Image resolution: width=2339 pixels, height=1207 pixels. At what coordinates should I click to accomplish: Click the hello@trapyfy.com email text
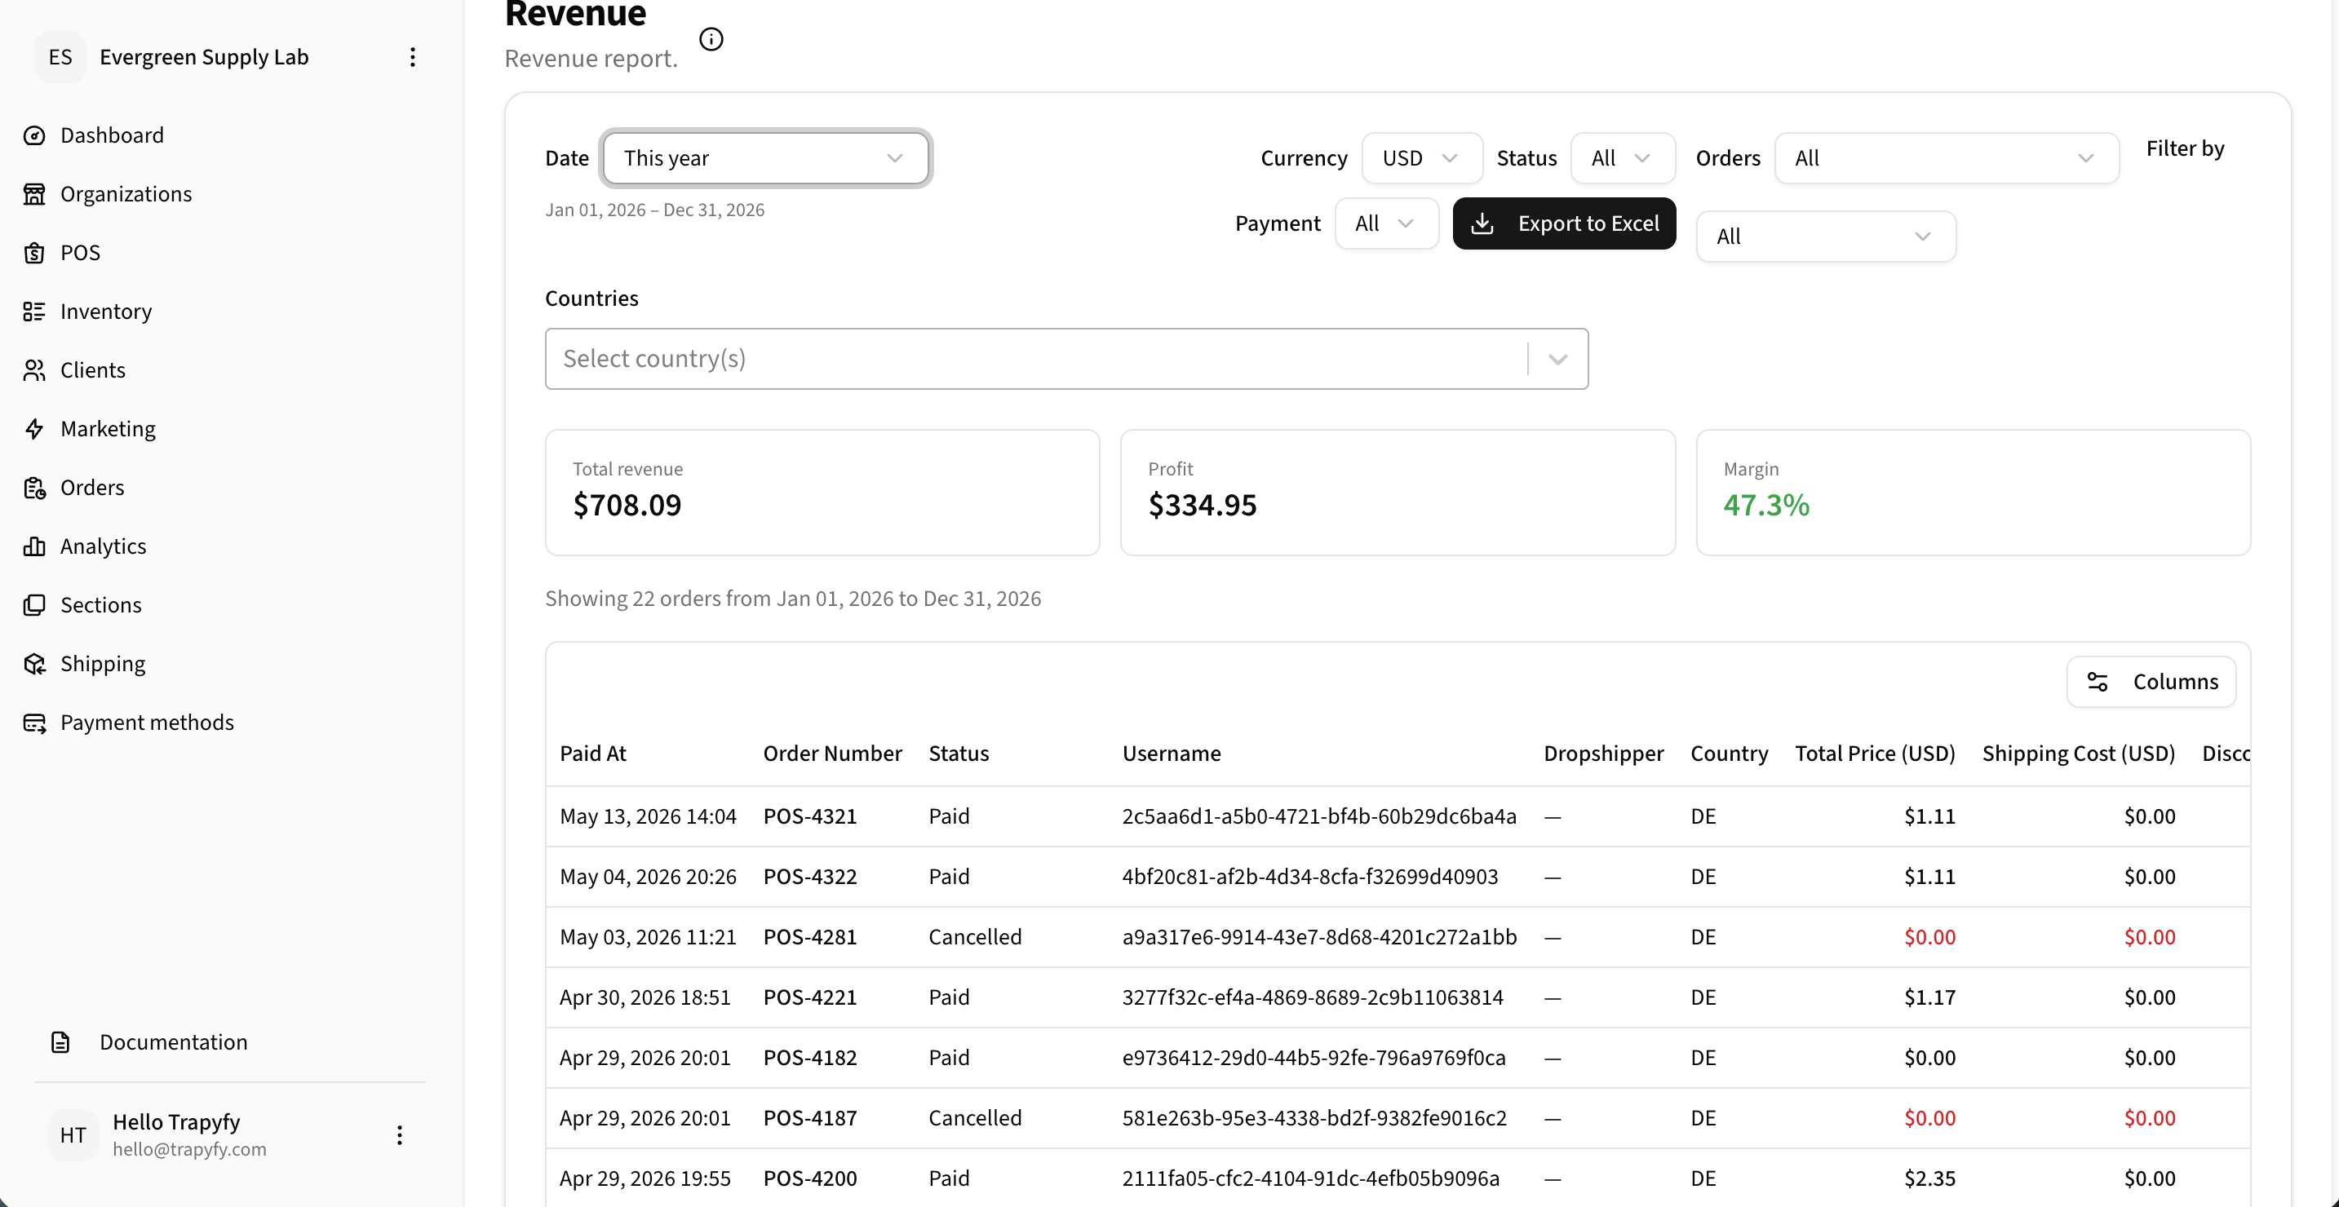[x=190, y=1150]
